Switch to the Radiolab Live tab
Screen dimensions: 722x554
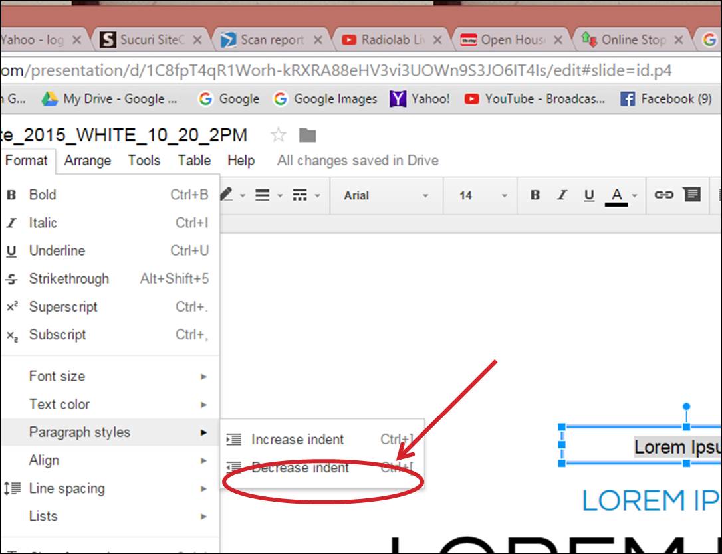(x=393, y=40)
